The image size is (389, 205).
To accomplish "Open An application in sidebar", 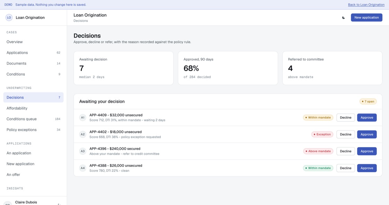I will 33,153.
